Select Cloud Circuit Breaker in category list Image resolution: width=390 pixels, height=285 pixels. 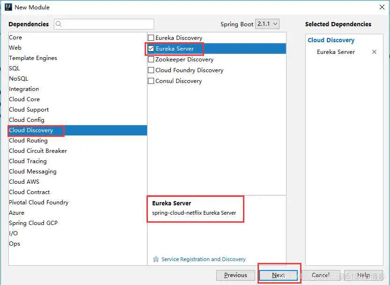pyautogui.click(x=38, y=151)
